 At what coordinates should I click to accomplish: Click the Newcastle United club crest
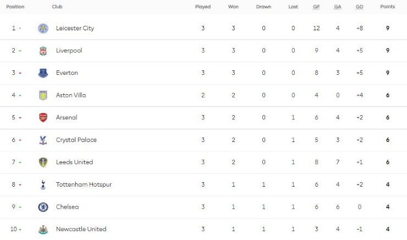[43, 230]
